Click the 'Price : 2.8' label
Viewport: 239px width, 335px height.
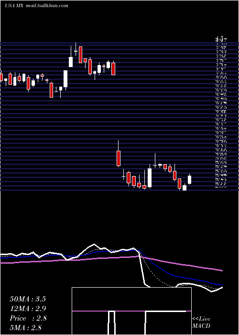point(28,318)
